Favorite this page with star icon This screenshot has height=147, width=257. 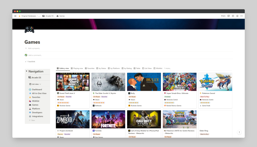click(x=237, y=16)
